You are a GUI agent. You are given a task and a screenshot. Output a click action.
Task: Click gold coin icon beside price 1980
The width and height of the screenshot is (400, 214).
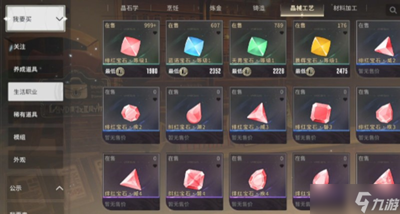120,71
